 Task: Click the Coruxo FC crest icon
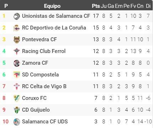pyautogui.click(x=17, y=98)
